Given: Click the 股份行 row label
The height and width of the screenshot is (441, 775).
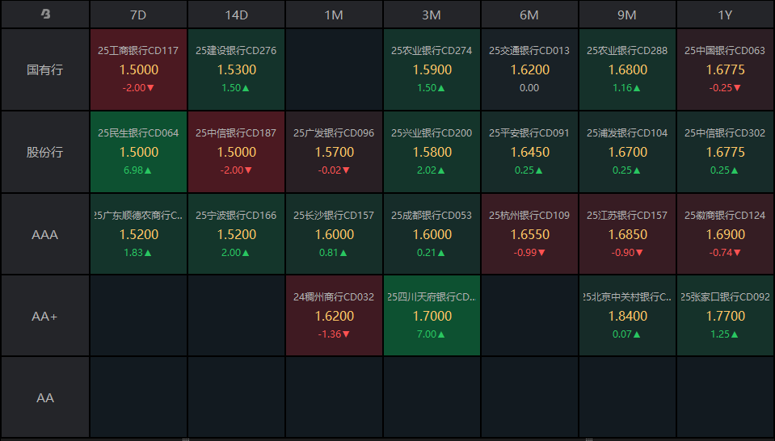Looking at the screenshot, I should tap(45, 152).
